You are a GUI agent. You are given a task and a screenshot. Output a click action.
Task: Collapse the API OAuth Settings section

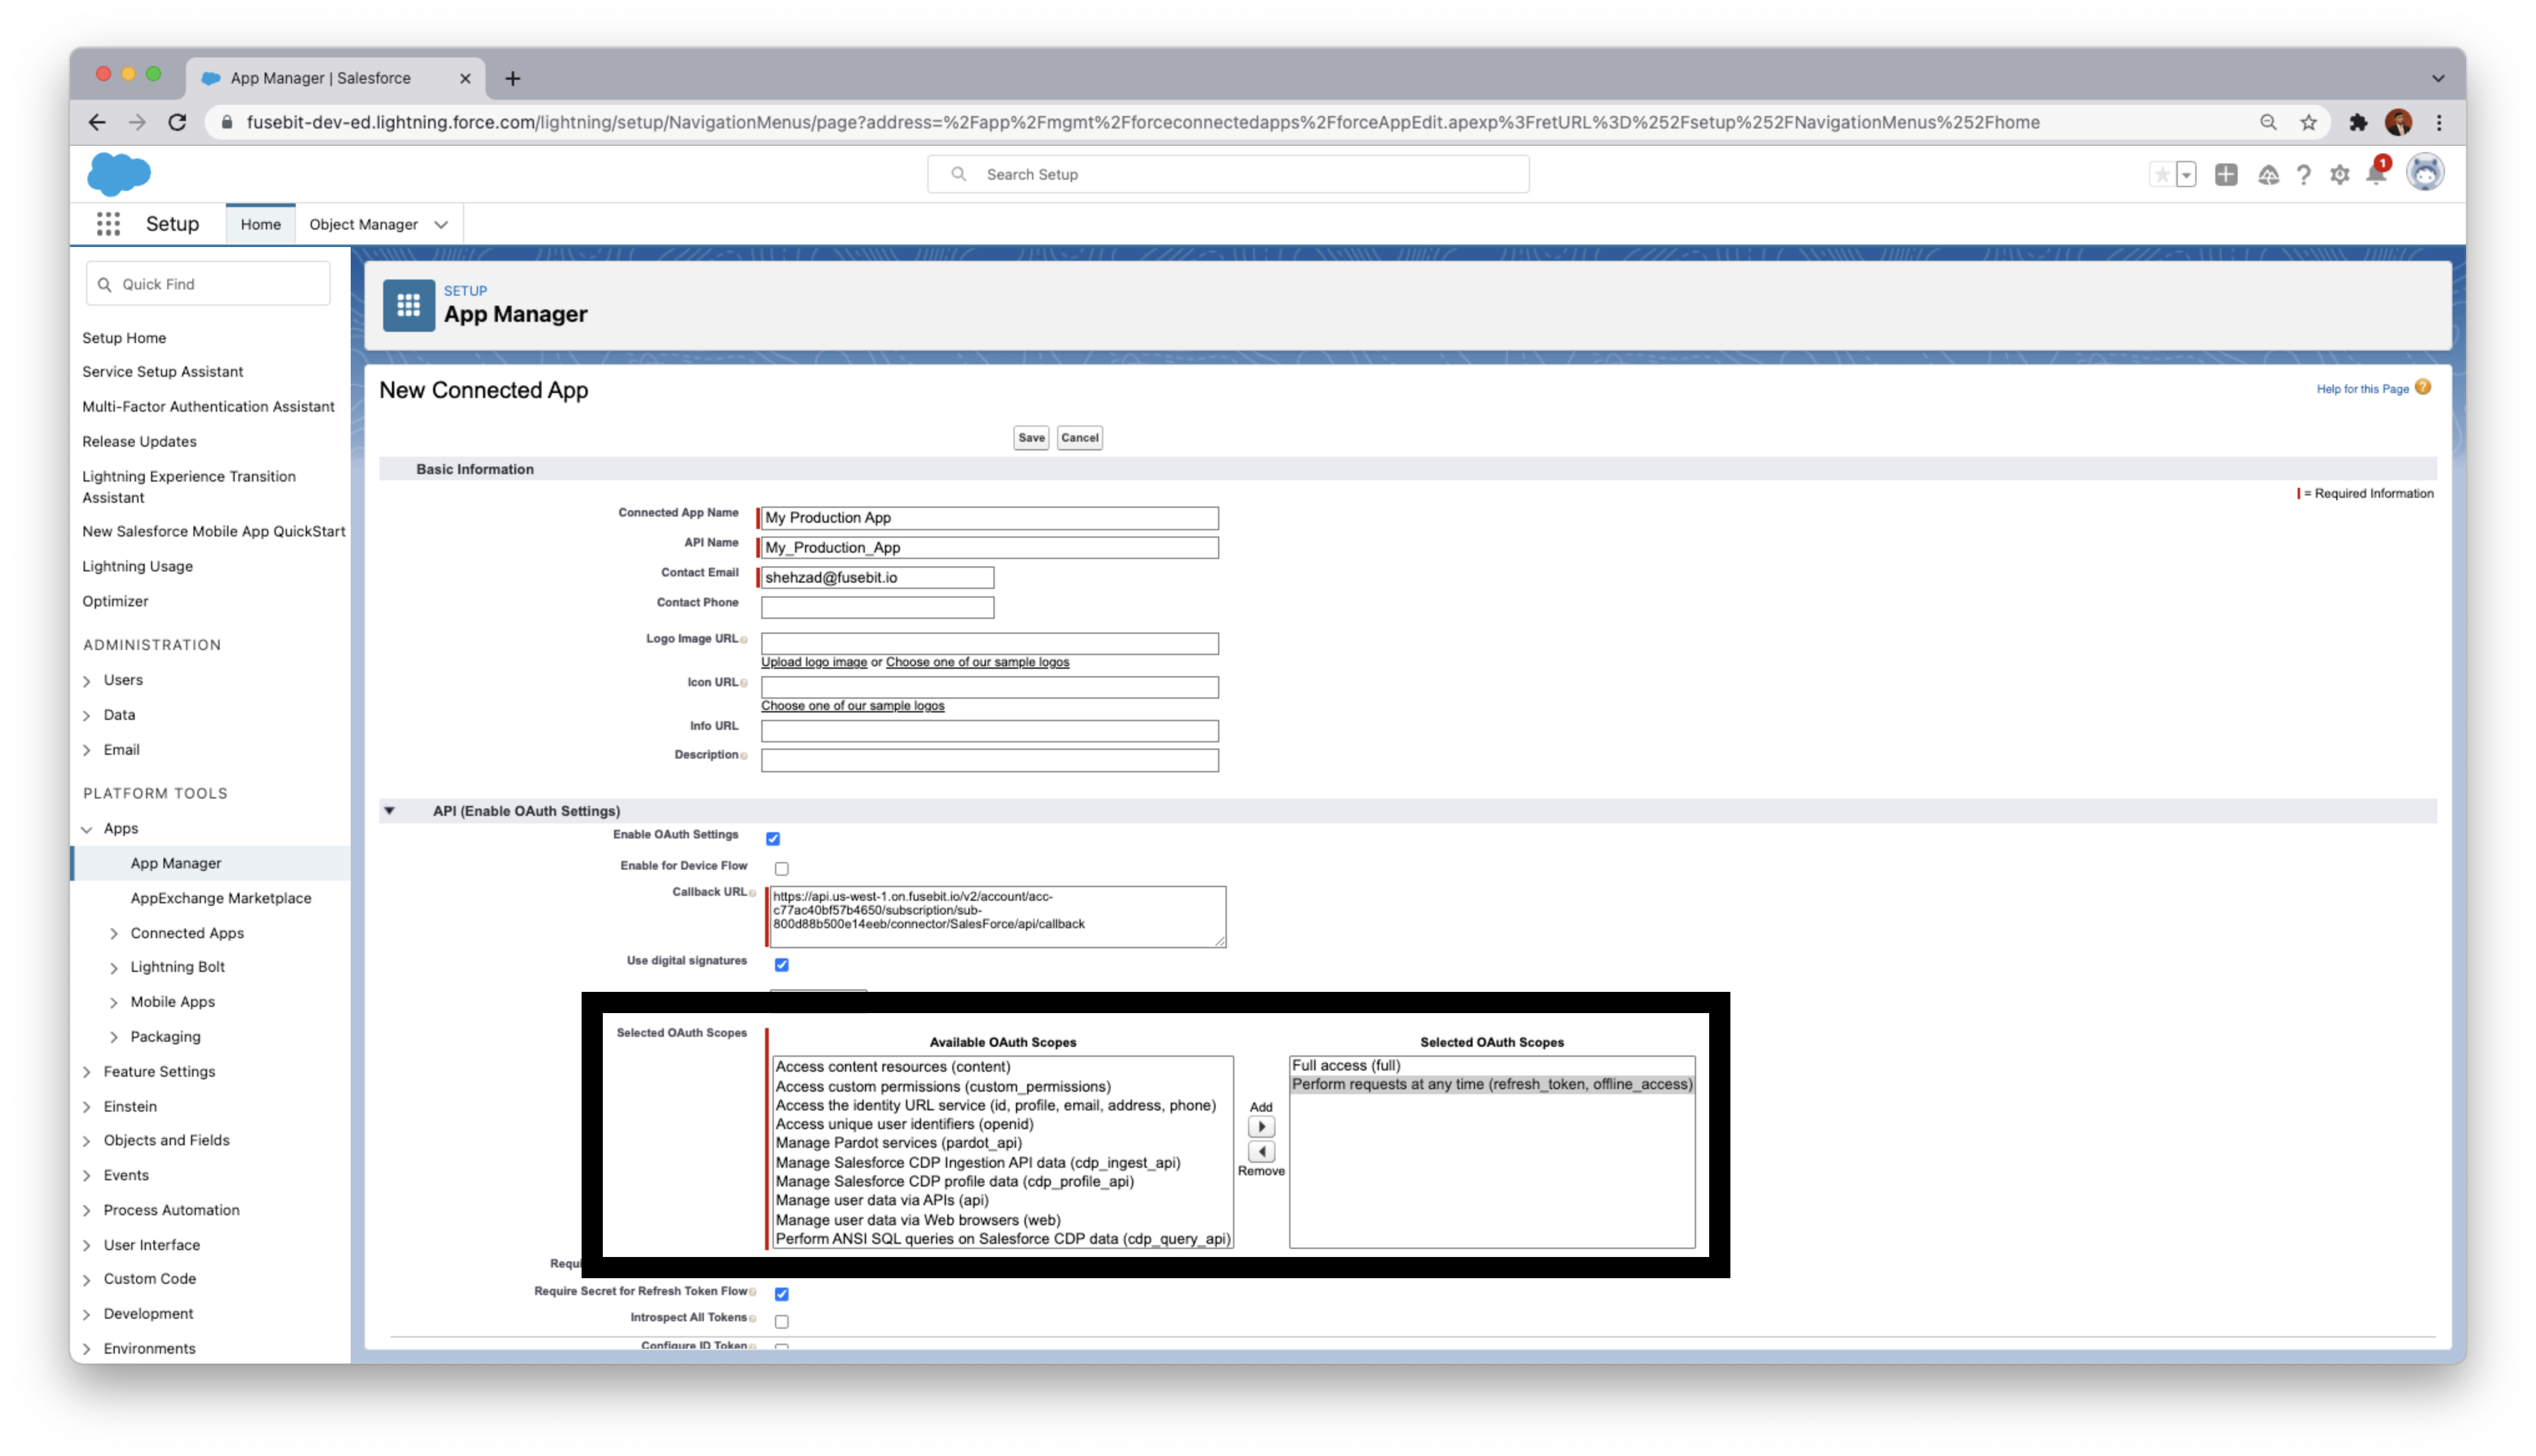pyautogui.click(x=390, y=811)
